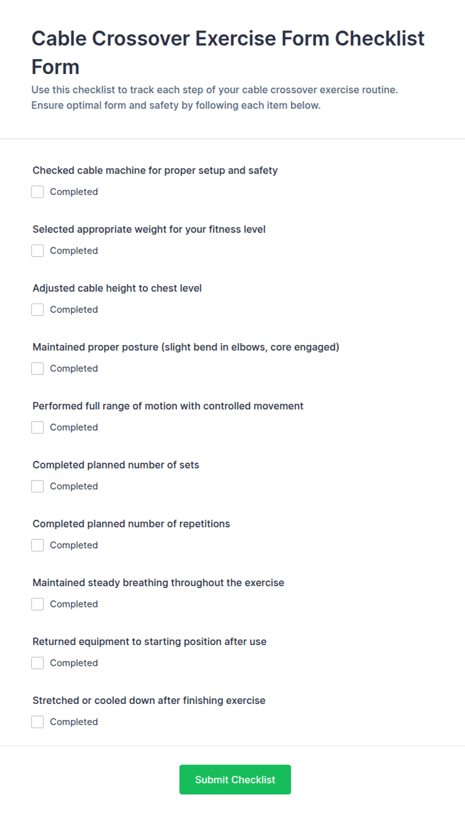
Task: Mark Adjusted cable height to chest level checkbox
Action: click(x=37, y=310)
